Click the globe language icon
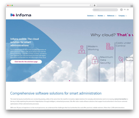 (x=121, y=9)
